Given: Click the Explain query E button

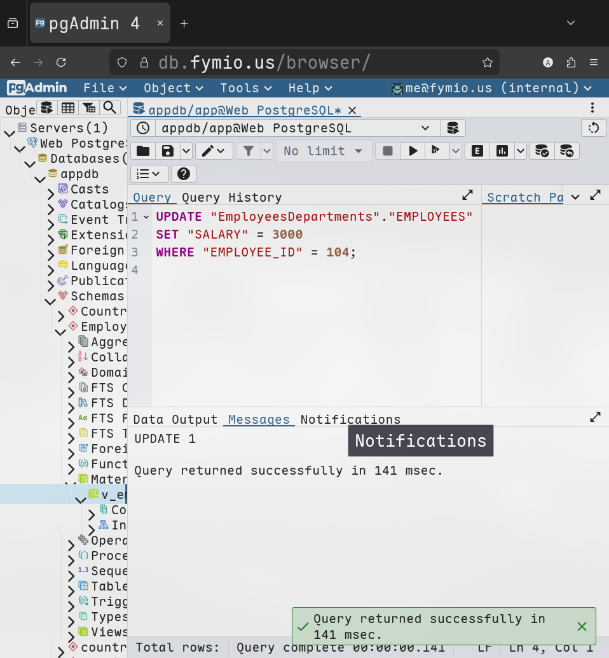Looking at the screenshot, I should pyautogui.click(x=477, y=151).
